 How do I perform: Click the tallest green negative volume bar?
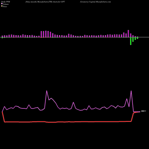pos(131,41)
